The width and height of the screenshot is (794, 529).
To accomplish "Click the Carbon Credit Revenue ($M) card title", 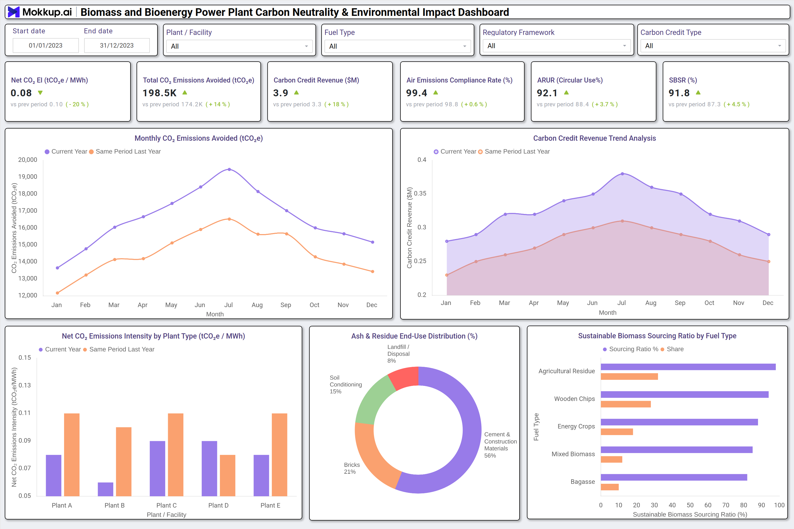I will pyautogui.click(x=316, y=80).
